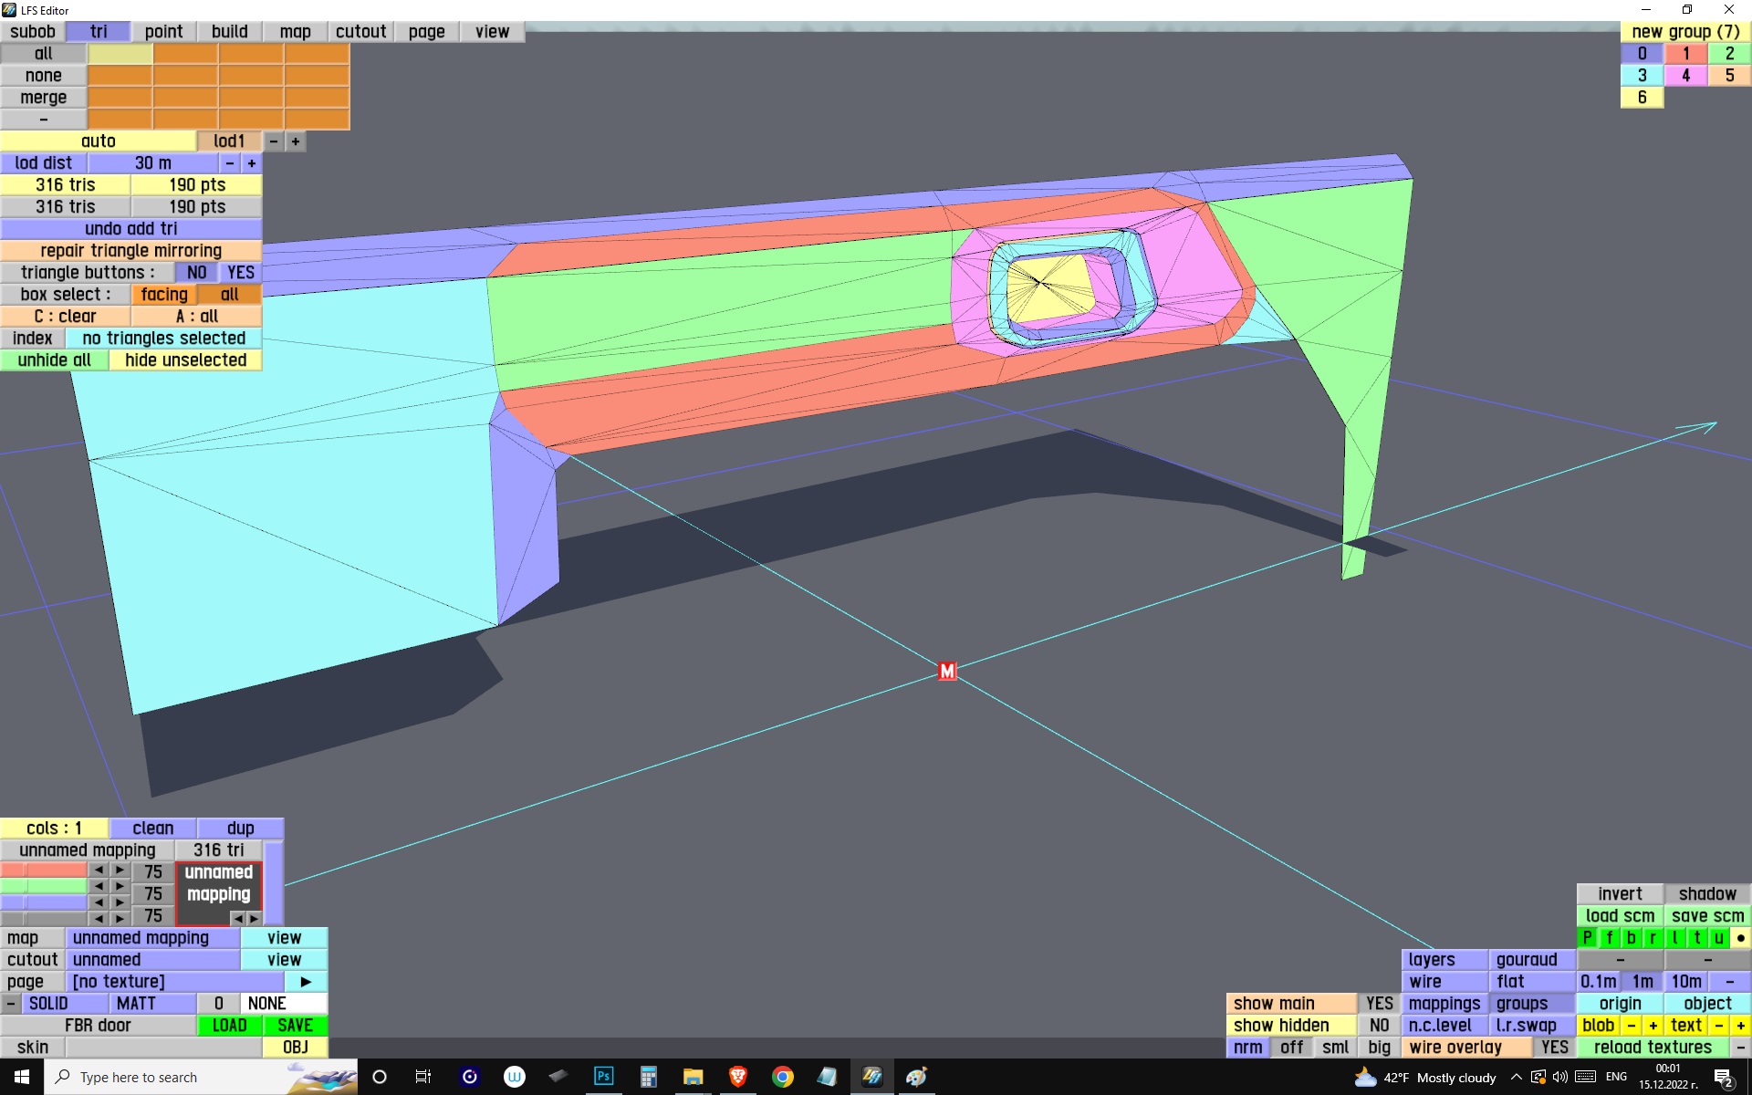The width and height of the screenshot is (1752, 1095).
Task: Click the right arrow beside page texture
Action: [306, 982]
